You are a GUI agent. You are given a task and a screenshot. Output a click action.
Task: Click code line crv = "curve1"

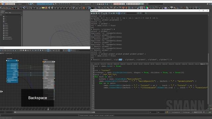click(x=102, y=70)
